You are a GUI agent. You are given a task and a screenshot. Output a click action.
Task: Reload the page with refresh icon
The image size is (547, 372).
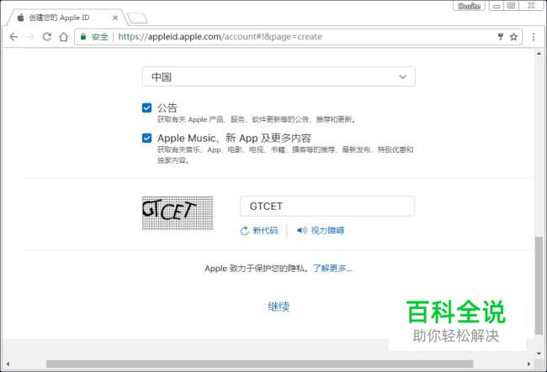(47, 37)
